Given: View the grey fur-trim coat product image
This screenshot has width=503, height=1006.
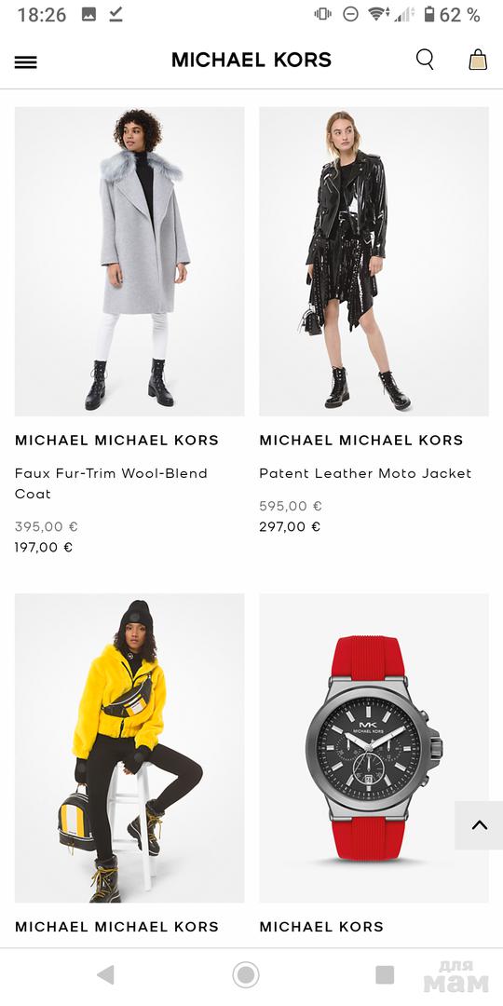Looking at the screenshot, I should (129, 261).
